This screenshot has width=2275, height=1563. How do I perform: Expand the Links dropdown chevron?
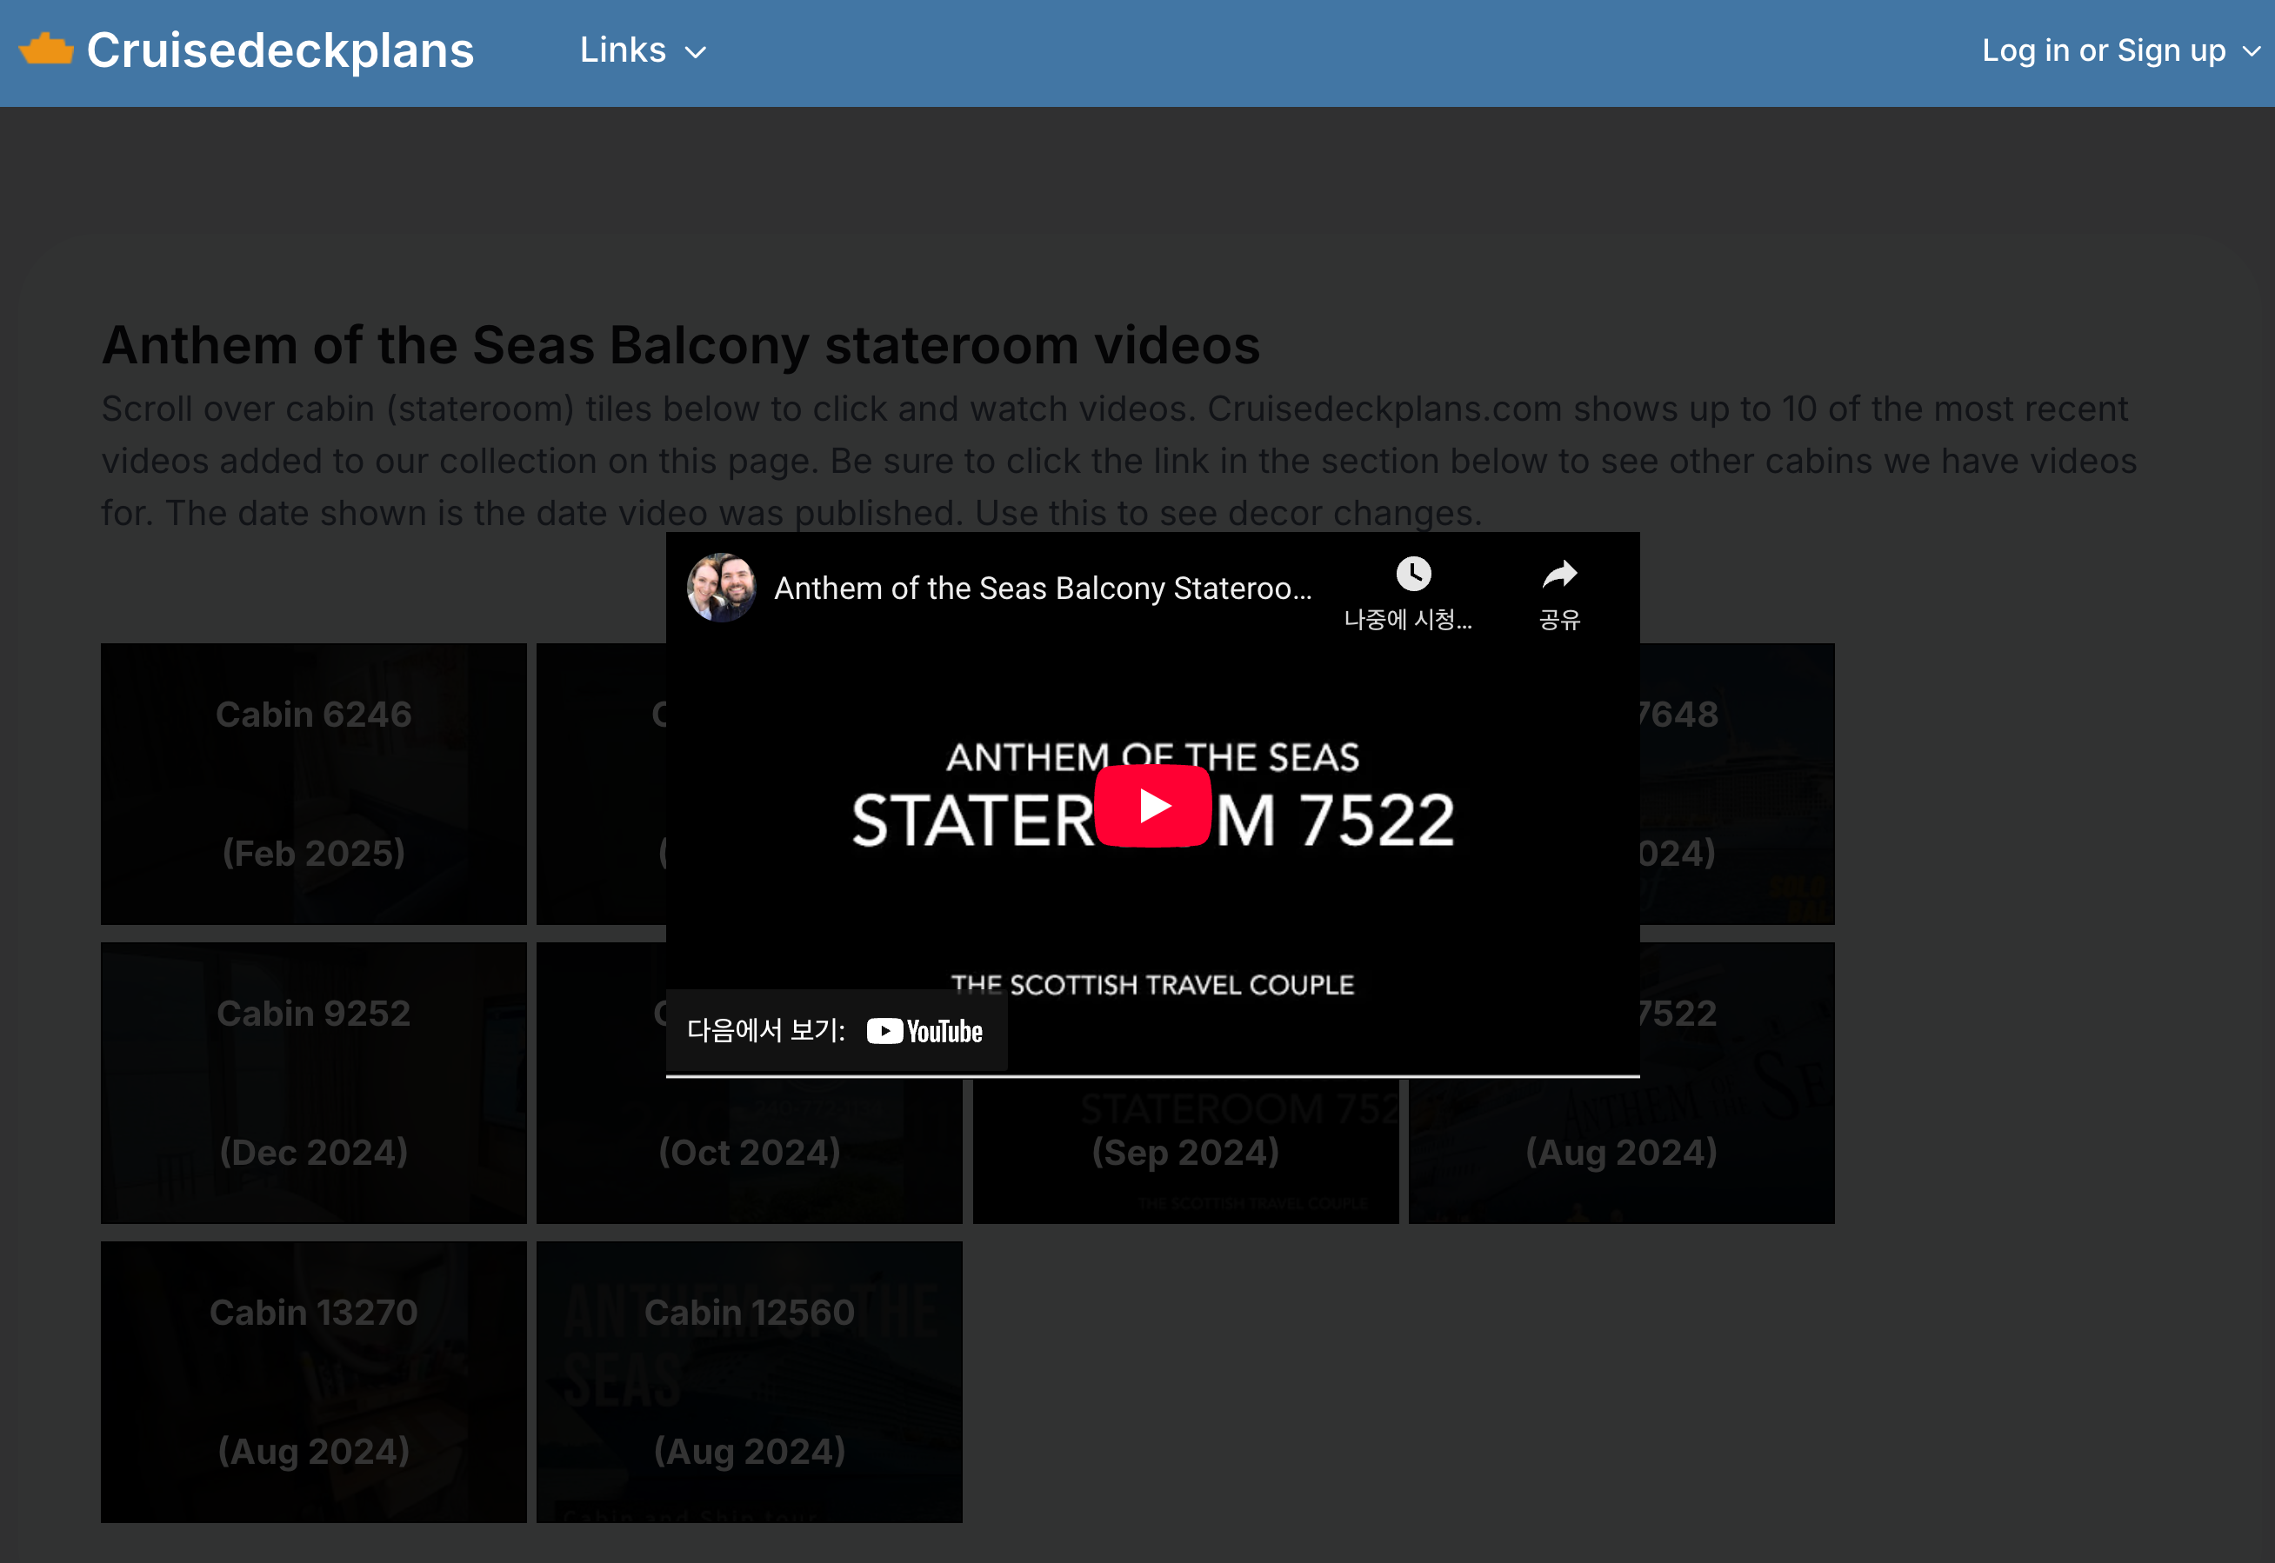point(696,52)
